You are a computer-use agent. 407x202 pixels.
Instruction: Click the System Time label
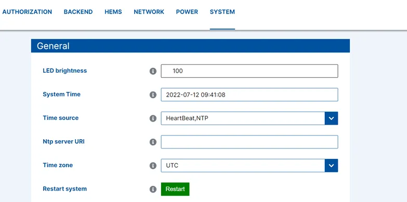[62, 94]
